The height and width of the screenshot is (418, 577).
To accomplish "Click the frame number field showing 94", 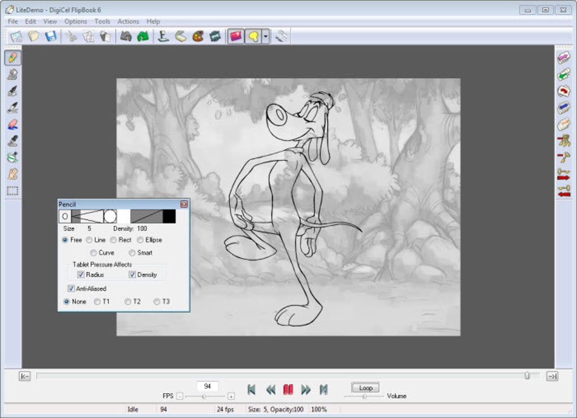I will [208, 386].
